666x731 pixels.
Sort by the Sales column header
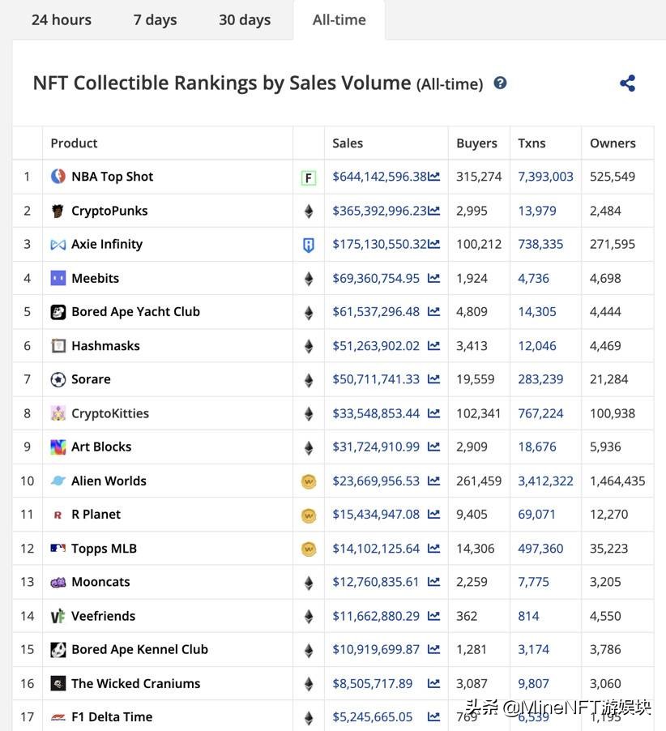[x=348, y=143]
